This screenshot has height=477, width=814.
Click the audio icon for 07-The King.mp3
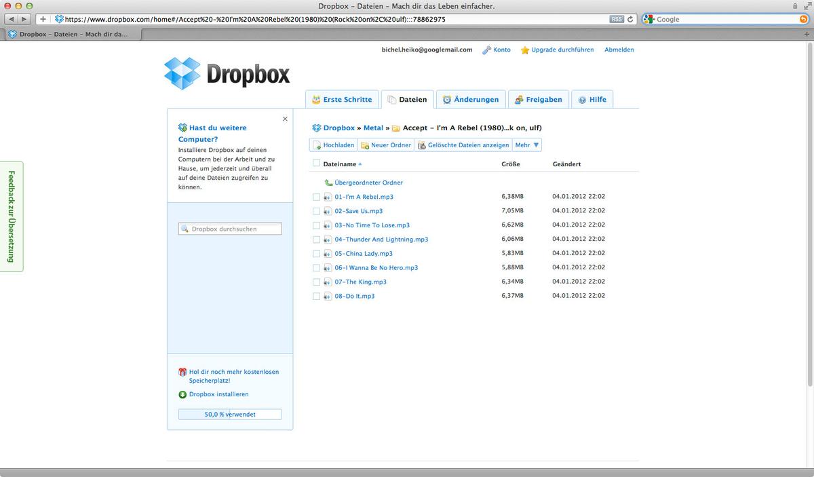328,282
